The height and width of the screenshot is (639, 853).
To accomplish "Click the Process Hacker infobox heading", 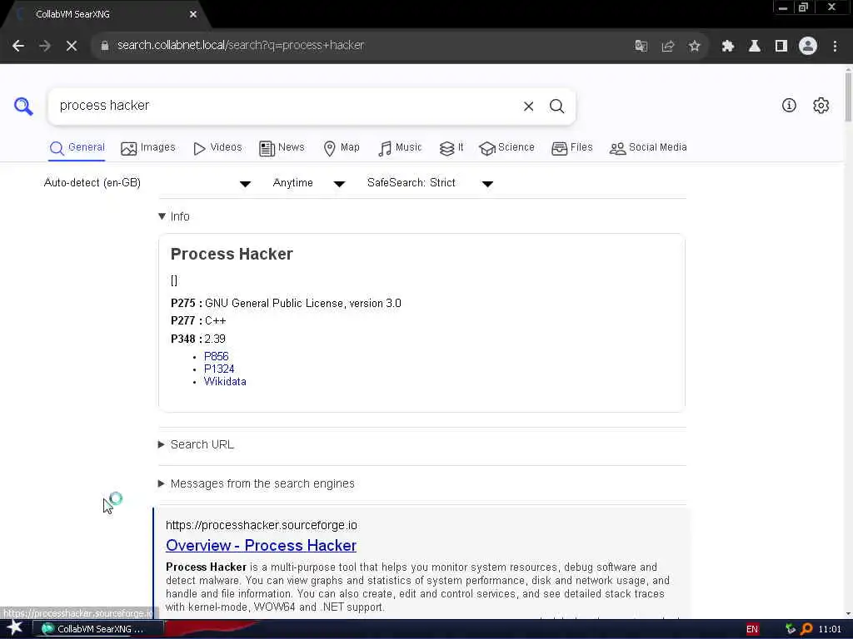I will (232, 255).
